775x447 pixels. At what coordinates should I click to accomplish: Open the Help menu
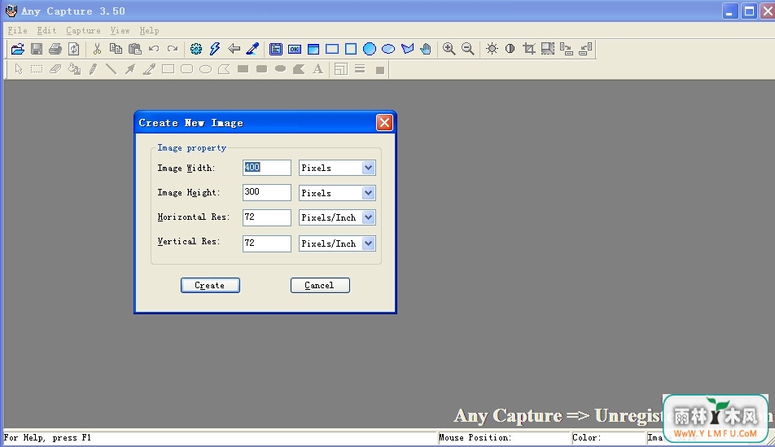149,31
